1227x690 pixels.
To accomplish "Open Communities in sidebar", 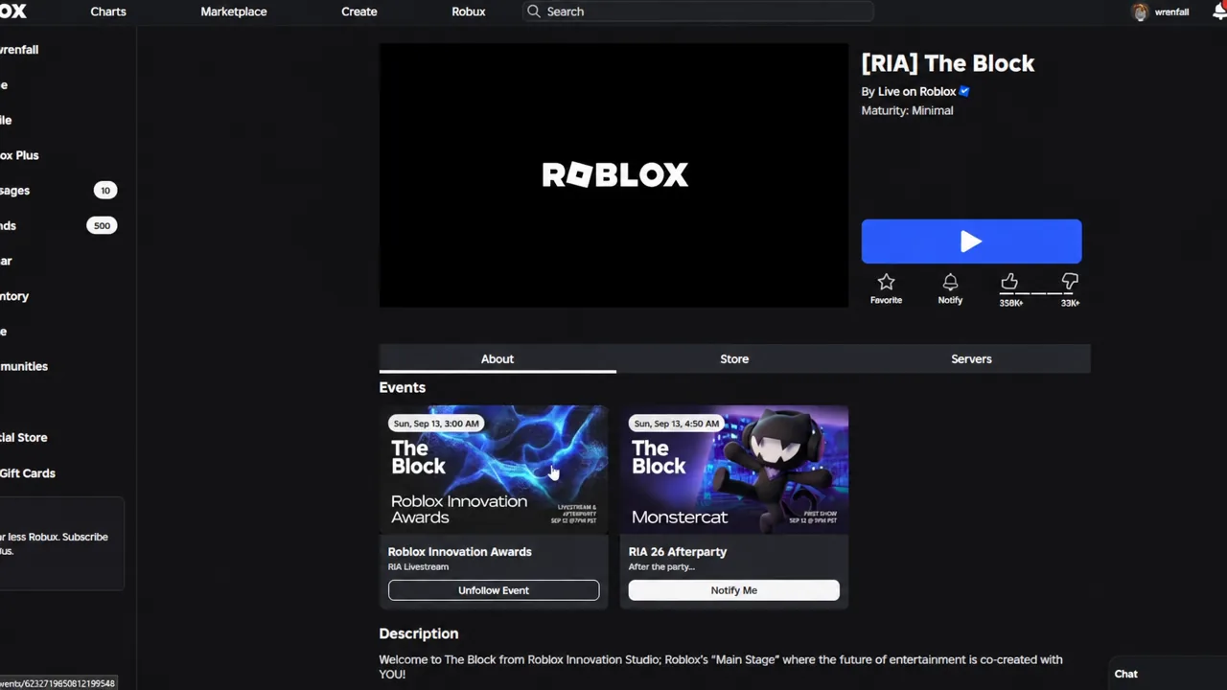I will (24, 366).
